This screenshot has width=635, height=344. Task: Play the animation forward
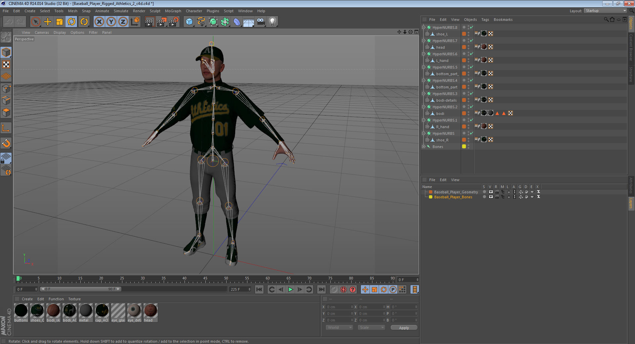click(x=290, y=289)
